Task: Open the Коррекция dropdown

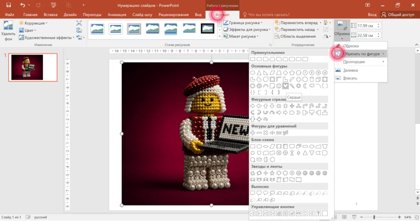Action: tap(33, 23)
